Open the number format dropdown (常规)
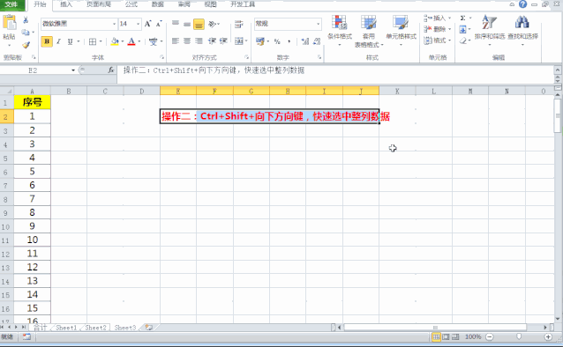Viewport: 563px width, 347px height. click(x=319, y=24)
